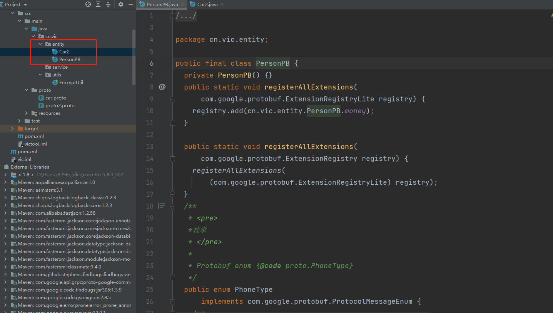The image size is (553, 313).
Task: Click the doc render gutter icon at line 18
Action: click(x=162, y=206)
